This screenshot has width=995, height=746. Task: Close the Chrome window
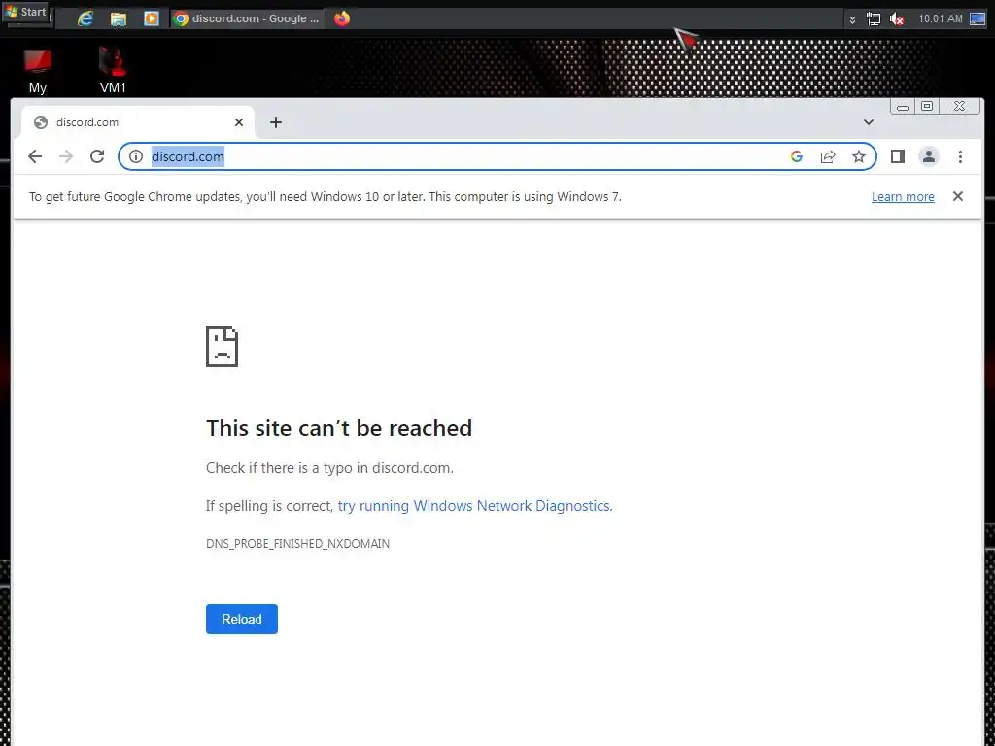[959, 107]
